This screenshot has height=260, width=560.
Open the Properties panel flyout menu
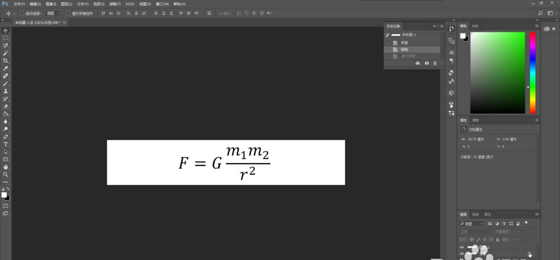pyautogui.click(x=537, y=120)
